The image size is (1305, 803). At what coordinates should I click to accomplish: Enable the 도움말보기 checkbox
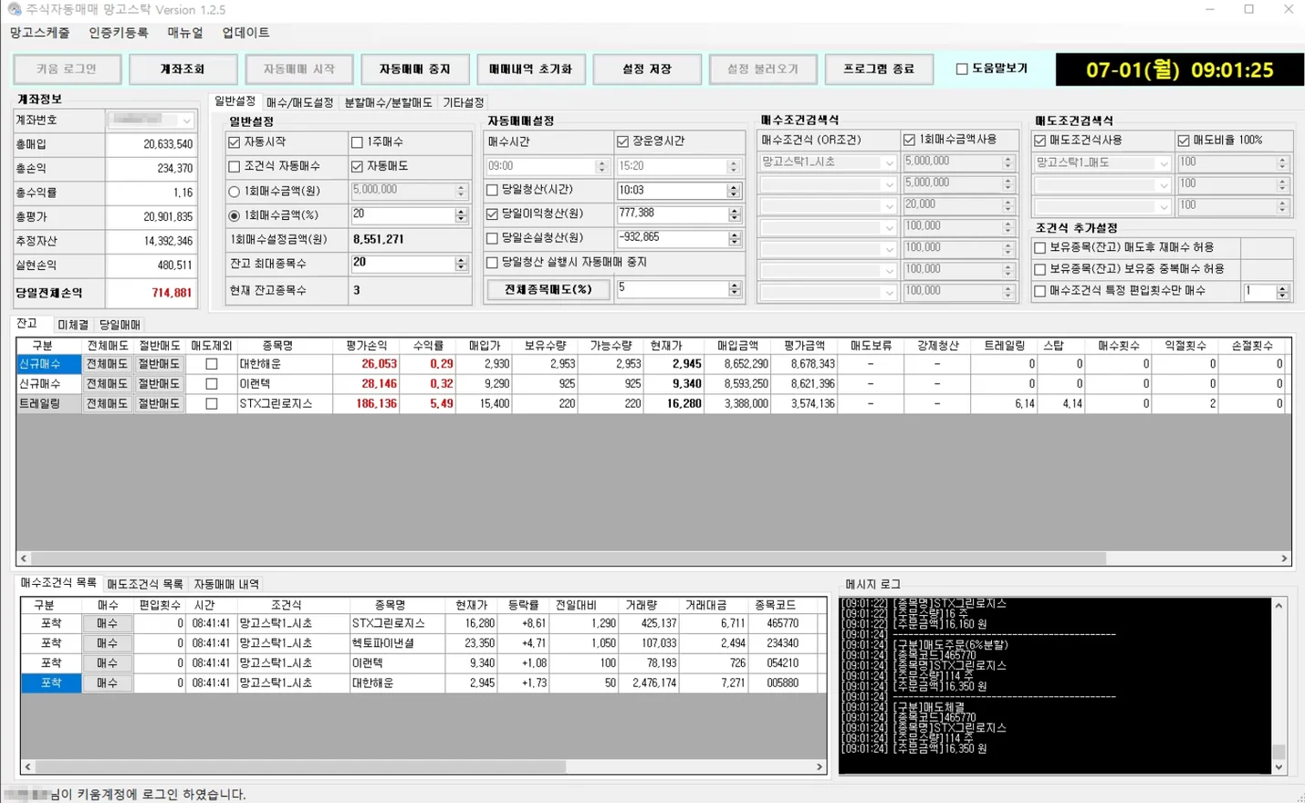point(962,68)
